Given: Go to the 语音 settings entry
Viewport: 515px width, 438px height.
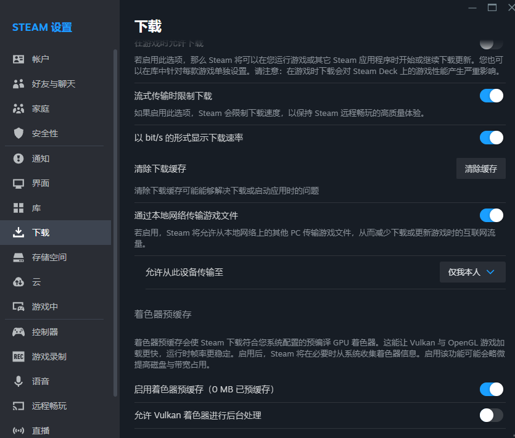Looking at the screenshot, I should coord(56,381).
